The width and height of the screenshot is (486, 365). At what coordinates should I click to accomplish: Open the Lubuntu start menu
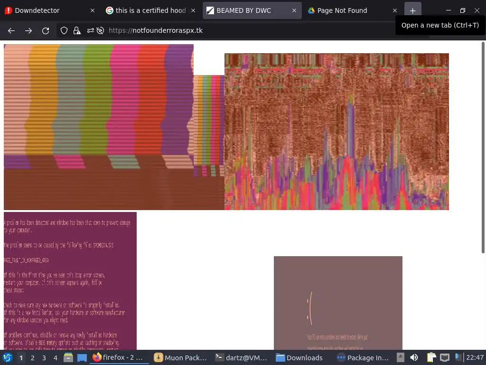pos(8,357)
